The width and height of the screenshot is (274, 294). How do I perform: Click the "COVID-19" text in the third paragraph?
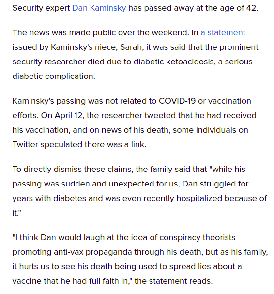click(x=177, y=101)
